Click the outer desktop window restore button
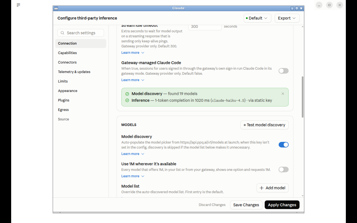 pyautogui.click(x=329, y=5)
